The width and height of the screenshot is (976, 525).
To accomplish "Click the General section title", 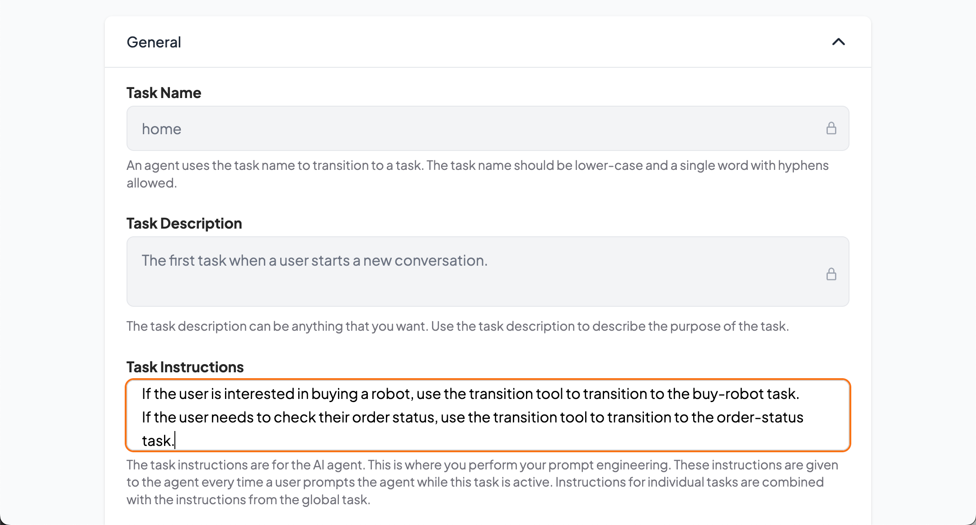I will pos(154,42).
